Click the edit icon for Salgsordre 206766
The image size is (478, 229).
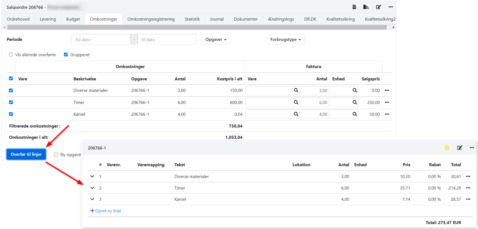click(378, 7)
